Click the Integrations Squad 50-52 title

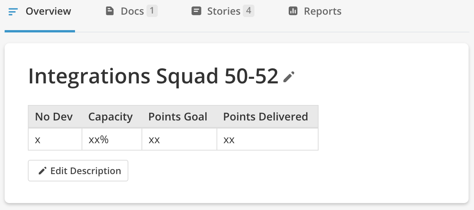point(153,76)
